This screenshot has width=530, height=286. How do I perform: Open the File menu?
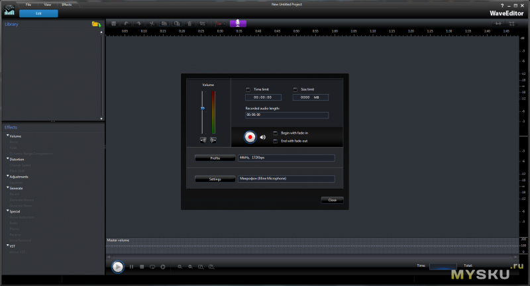click(x=28, y=5)
